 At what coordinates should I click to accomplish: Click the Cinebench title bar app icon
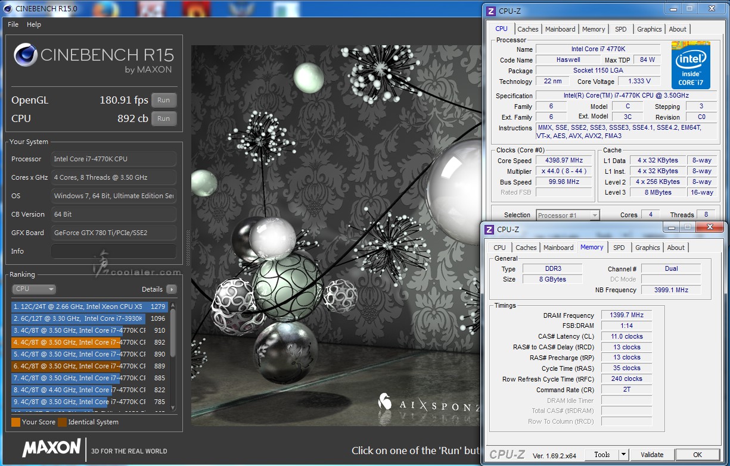7,8
